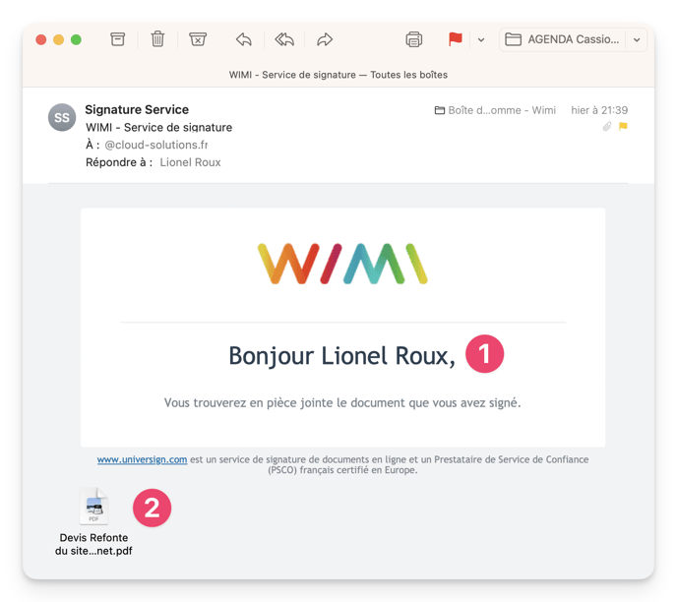Reply to the Signature Service email

[244, 39]
